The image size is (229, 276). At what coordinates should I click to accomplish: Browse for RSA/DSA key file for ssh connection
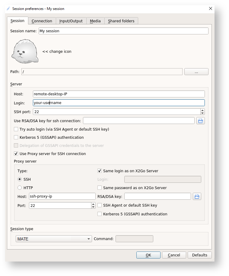pyautogui.click(x=201, y=121)
